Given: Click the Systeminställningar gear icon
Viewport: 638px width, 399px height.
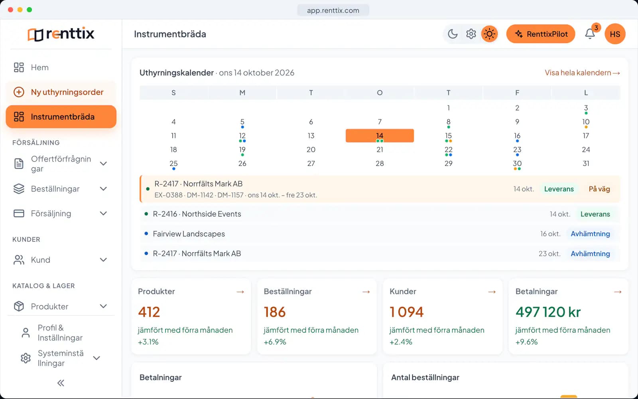Looking at the screenshot, I should coord(26,358).
